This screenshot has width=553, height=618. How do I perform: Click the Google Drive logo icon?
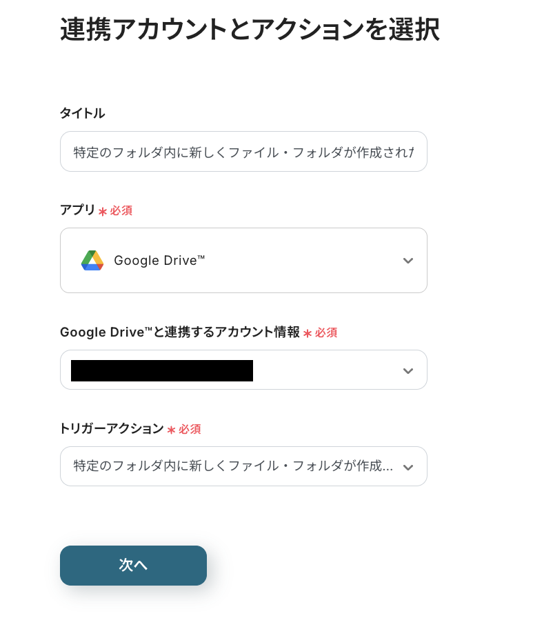[x=92, y=260]
